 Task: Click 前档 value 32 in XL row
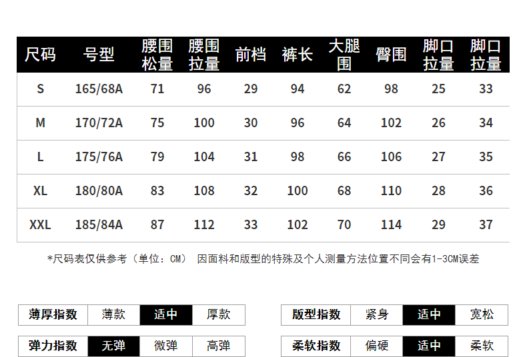251,191
